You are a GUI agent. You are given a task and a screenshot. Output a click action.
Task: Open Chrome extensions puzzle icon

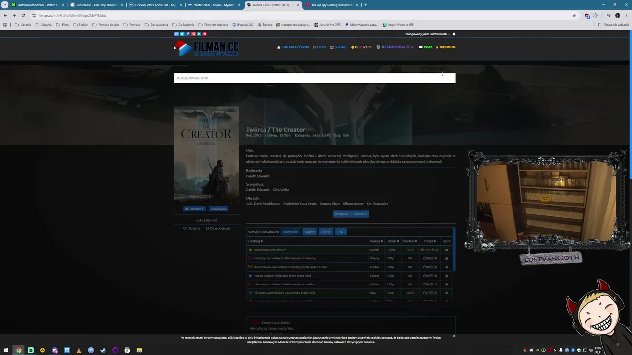point(595,15)
